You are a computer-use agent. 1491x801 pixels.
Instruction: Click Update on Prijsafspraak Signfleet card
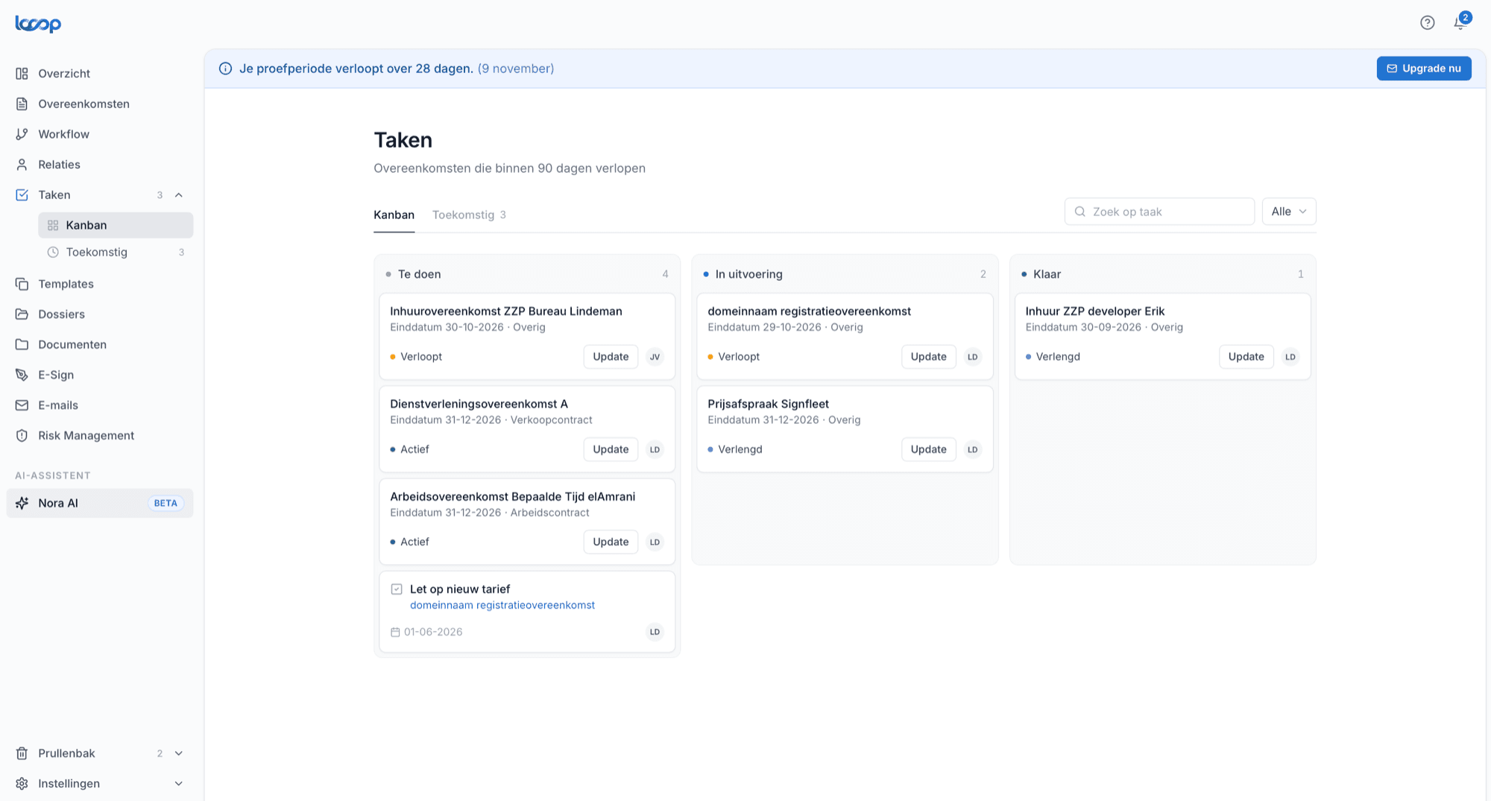(x=928, y=449)
